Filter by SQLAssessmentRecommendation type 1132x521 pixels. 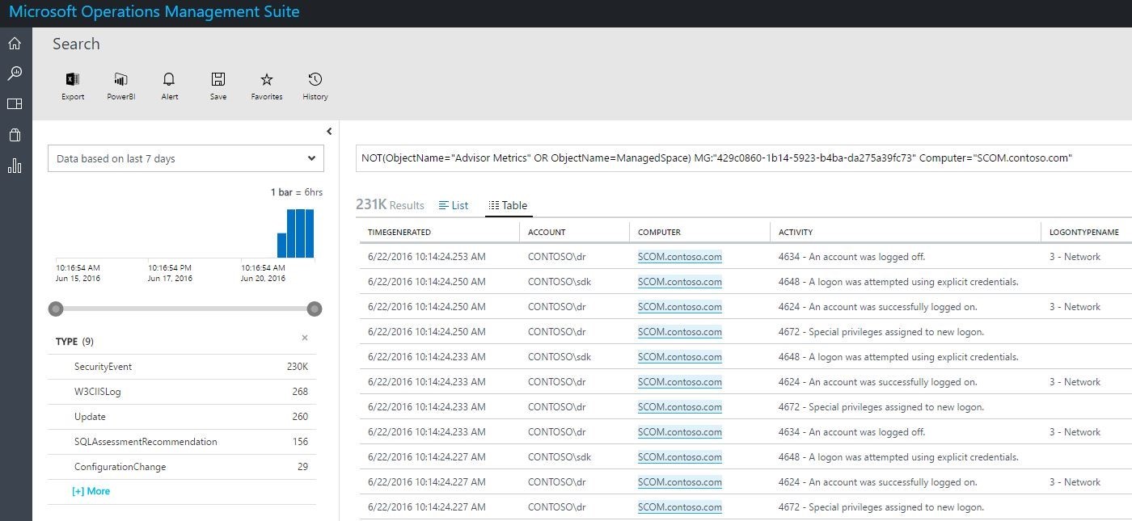[x=146, y=442]
